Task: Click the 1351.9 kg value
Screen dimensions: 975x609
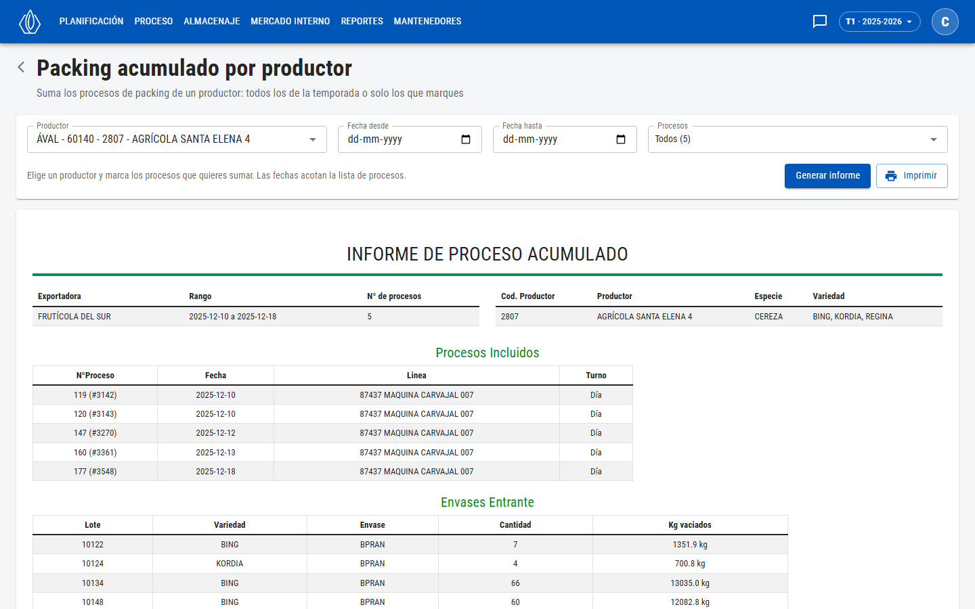Action: [x=690, y=545]
